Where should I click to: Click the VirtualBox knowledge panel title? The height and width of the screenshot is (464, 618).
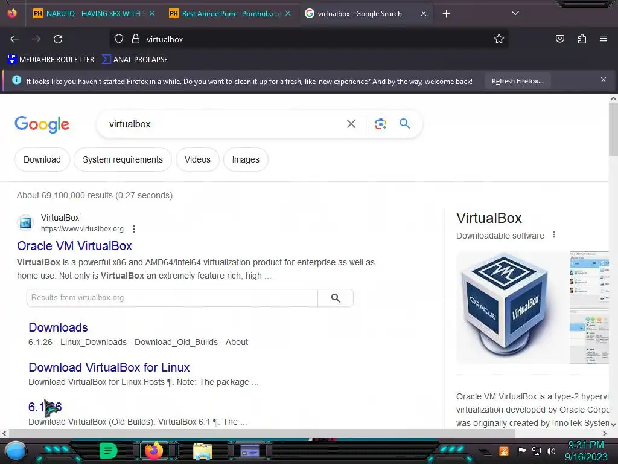point(489,218)
